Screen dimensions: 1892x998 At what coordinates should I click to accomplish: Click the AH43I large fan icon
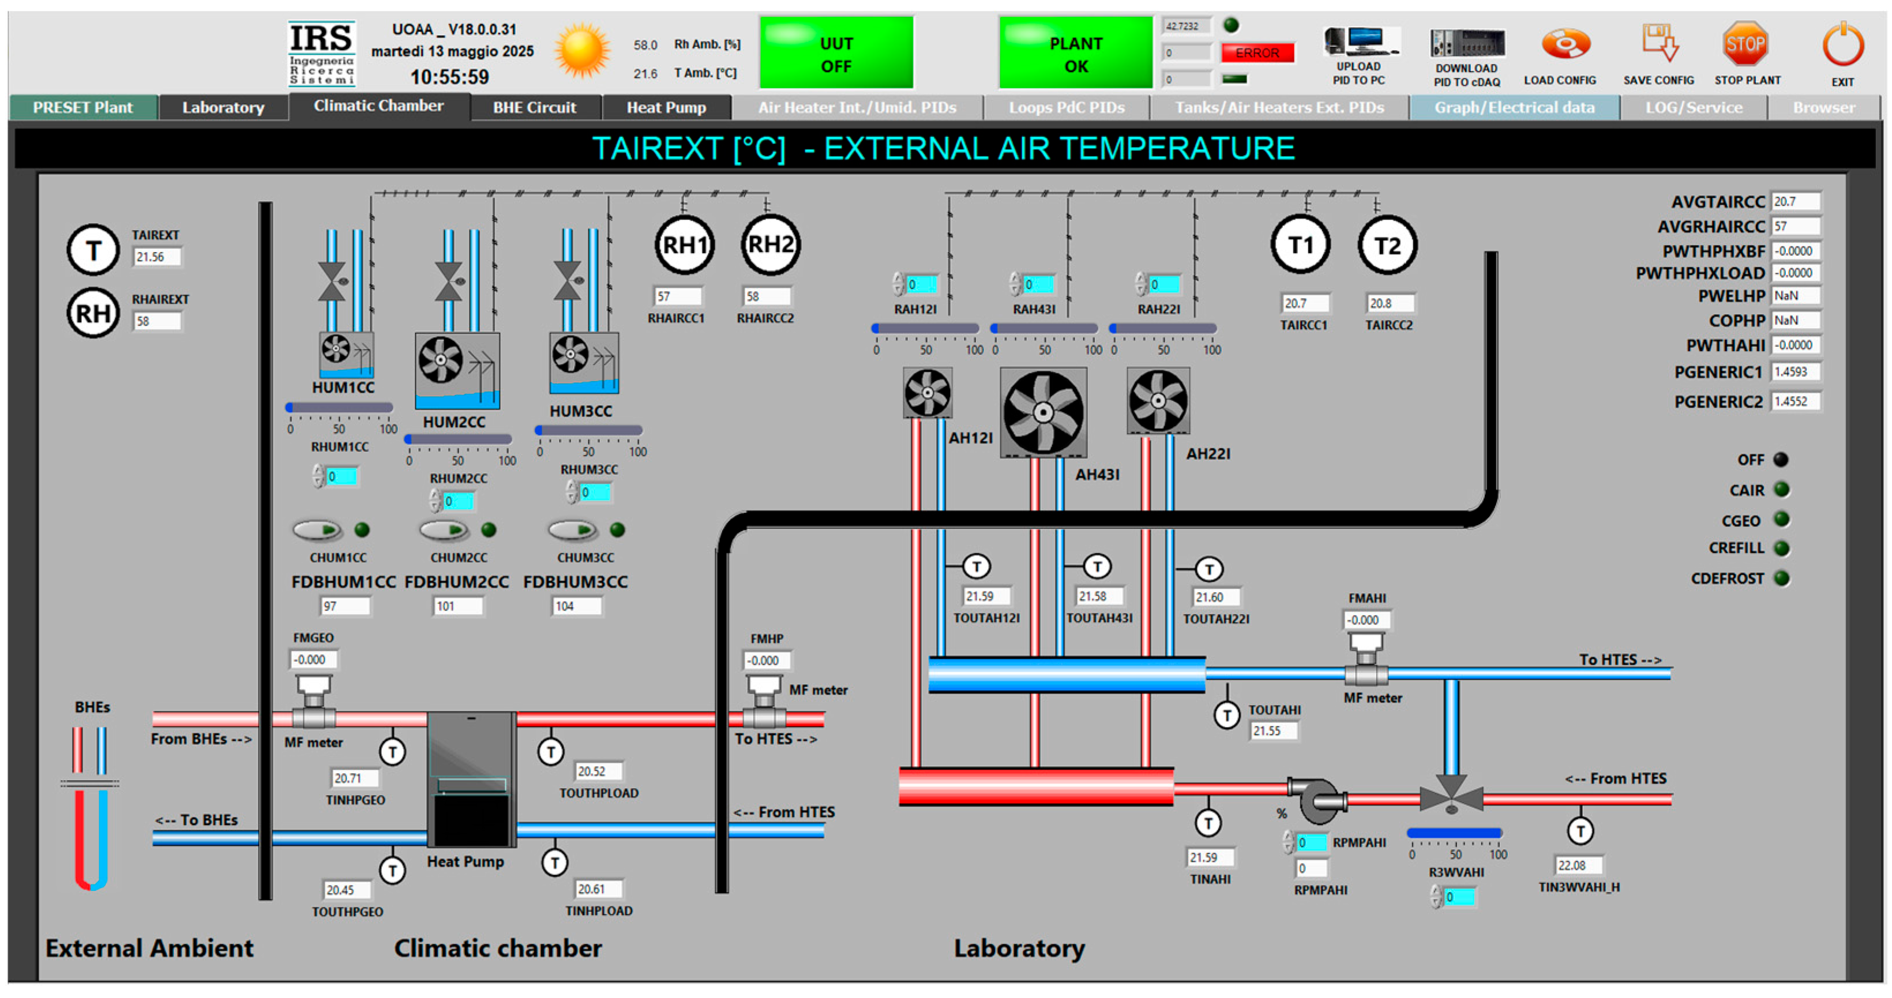coord(1043,413)
